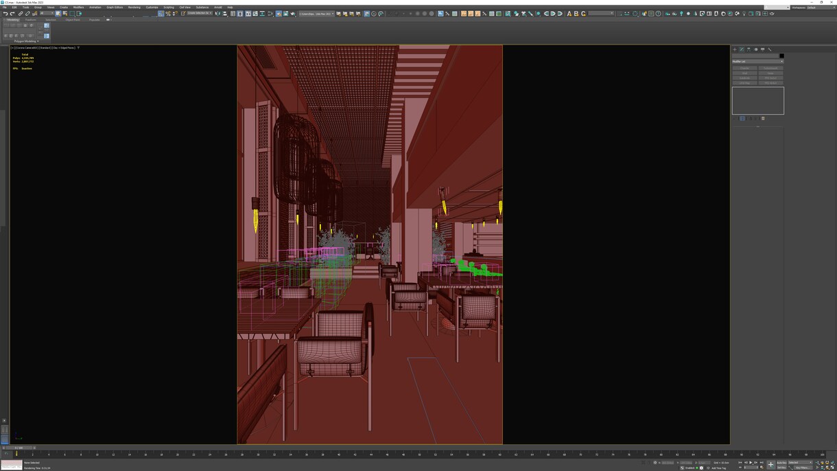Toggle Key Mode beside the frame field
Viewport: 837px width, 471px height.
(x=740, y=468)
